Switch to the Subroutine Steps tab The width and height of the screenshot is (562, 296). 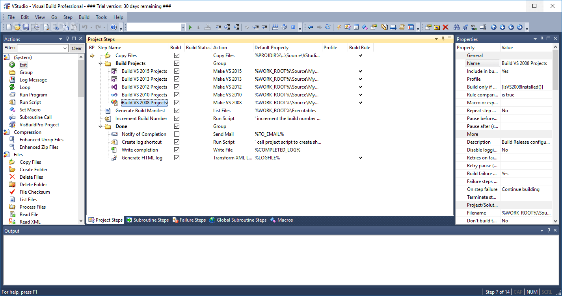click(x=147, y=220)
